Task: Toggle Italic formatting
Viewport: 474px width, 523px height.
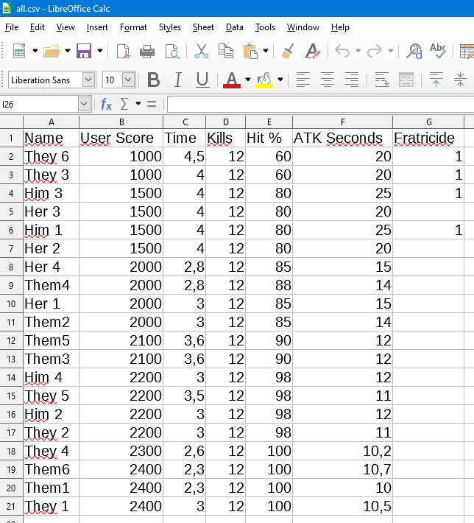Action: coord(177,80)
